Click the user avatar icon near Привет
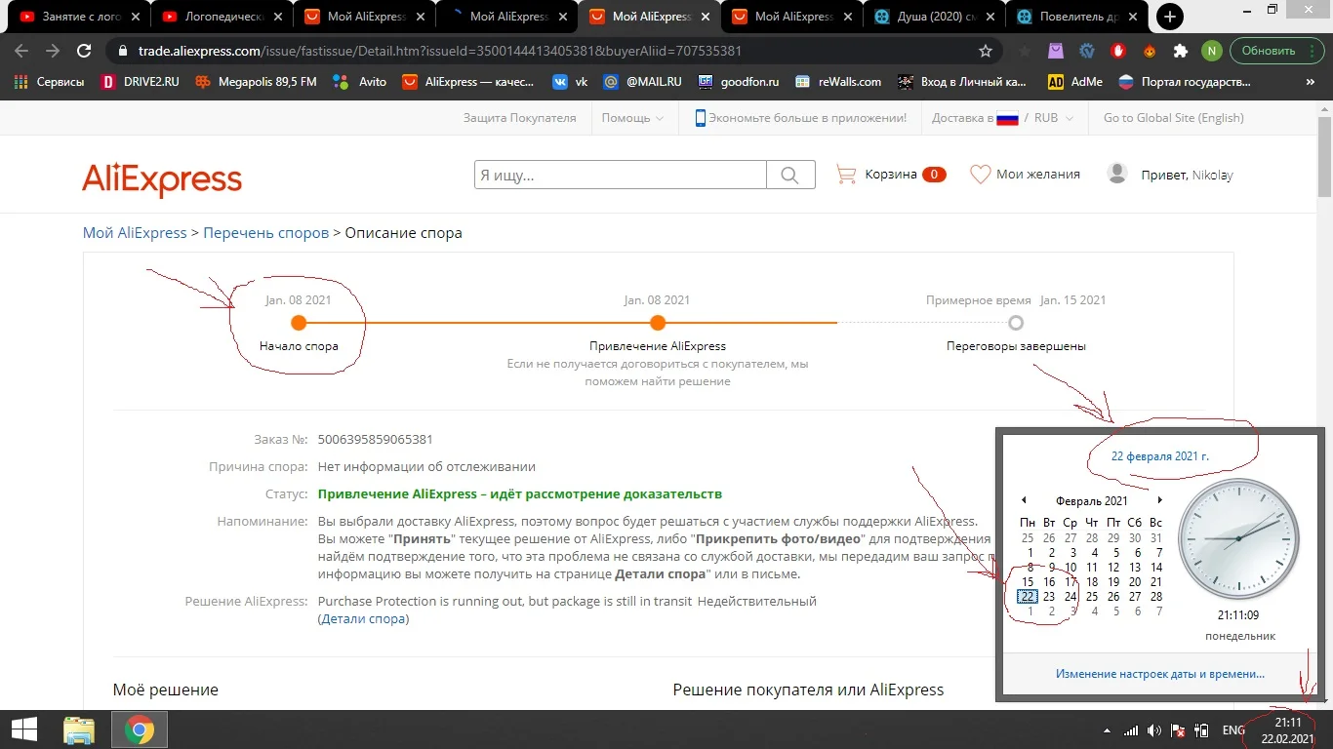Image resolution: width=1333 pixels, height=749 pixels. [1117, 174]
